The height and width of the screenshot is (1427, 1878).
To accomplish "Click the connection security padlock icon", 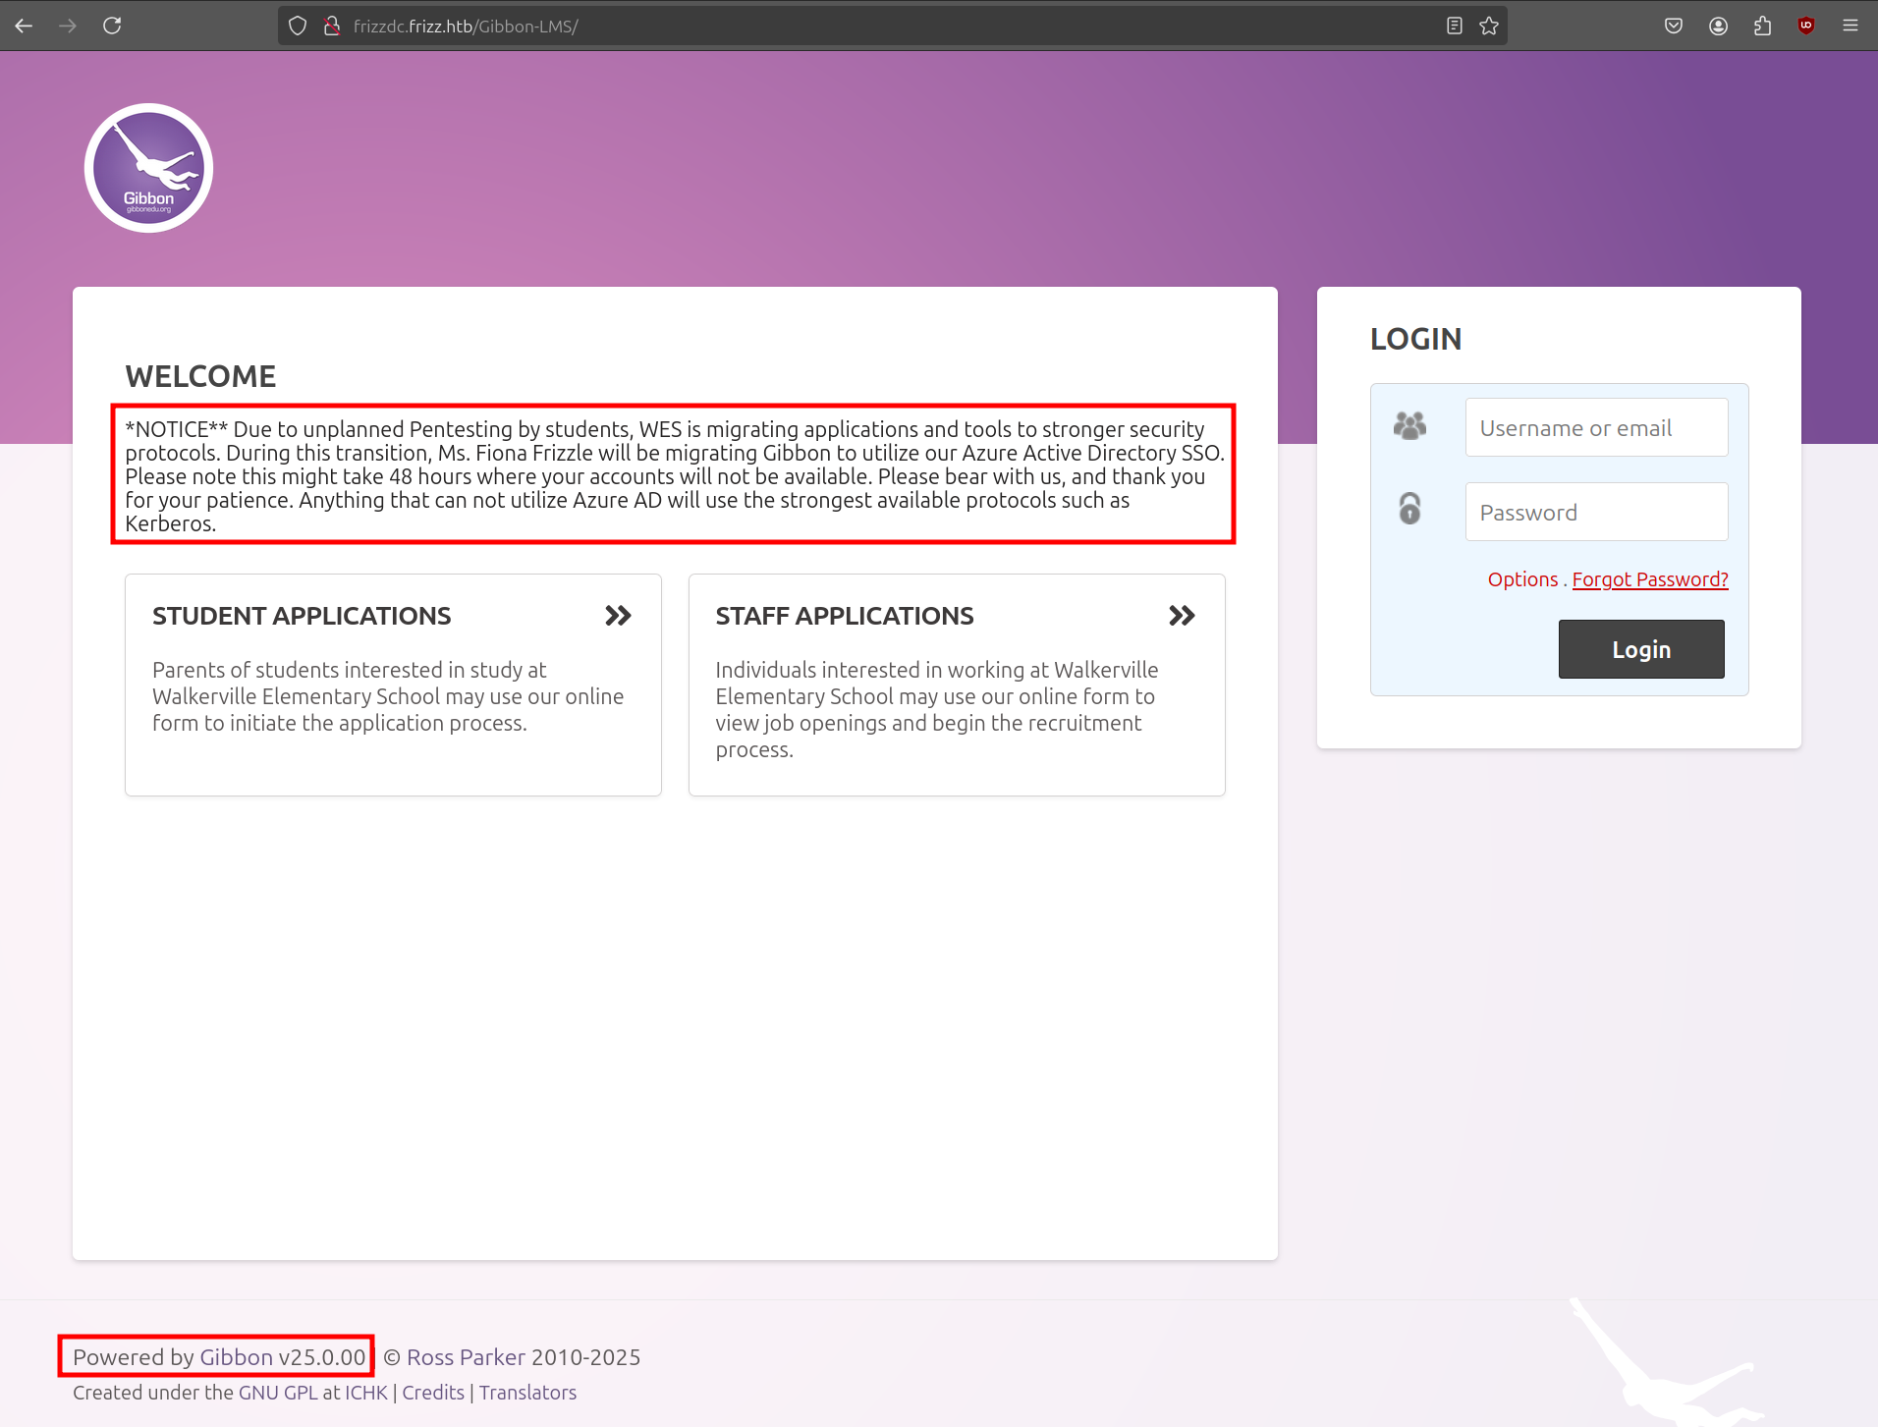I will pyautogui.click(x=332, y=26).
